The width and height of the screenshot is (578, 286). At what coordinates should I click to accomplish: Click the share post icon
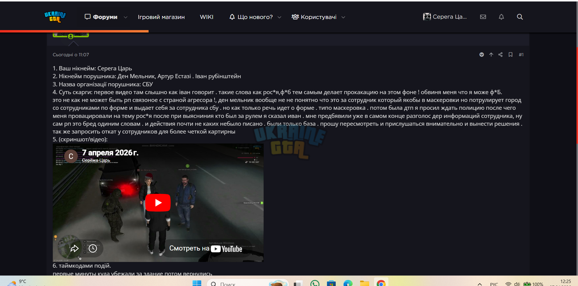tap(501, 54)
